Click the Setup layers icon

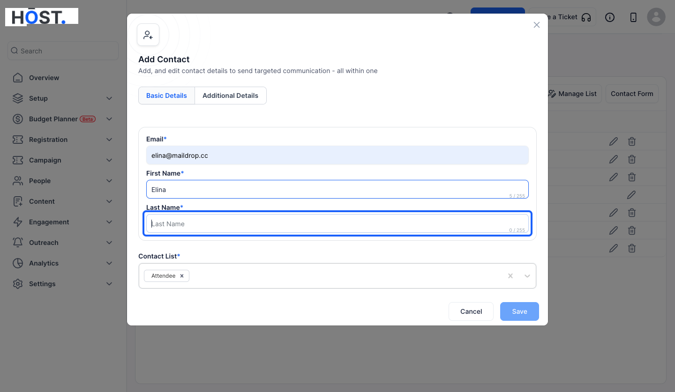[18, 98]
